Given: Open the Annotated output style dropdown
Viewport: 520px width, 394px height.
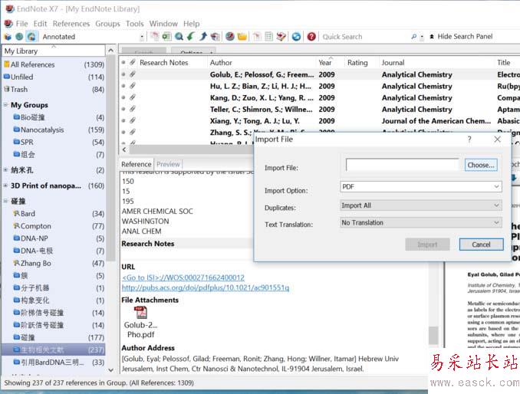Looking at the screenshot, I should [142, 37].
